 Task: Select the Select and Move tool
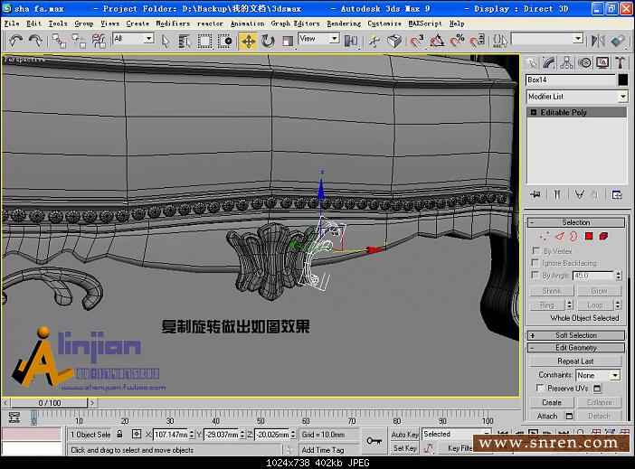click(248, 41)
